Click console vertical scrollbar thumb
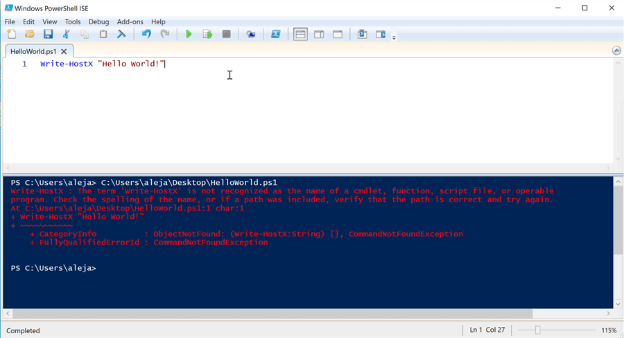 (x=618, y=220)
